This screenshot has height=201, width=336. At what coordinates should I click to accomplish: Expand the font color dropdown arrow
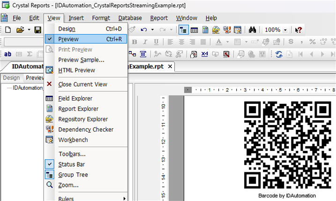(227, 42)
